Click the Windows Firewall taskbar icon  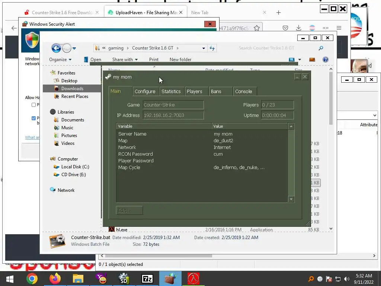click(x=170, y=279)
